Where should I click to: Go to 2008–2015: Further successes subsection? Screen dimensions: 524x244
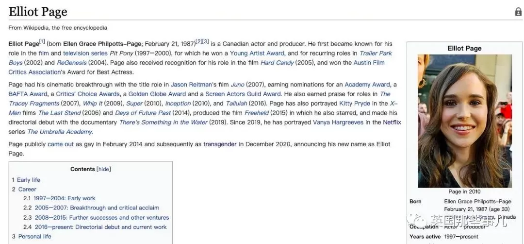coord(102,218)
